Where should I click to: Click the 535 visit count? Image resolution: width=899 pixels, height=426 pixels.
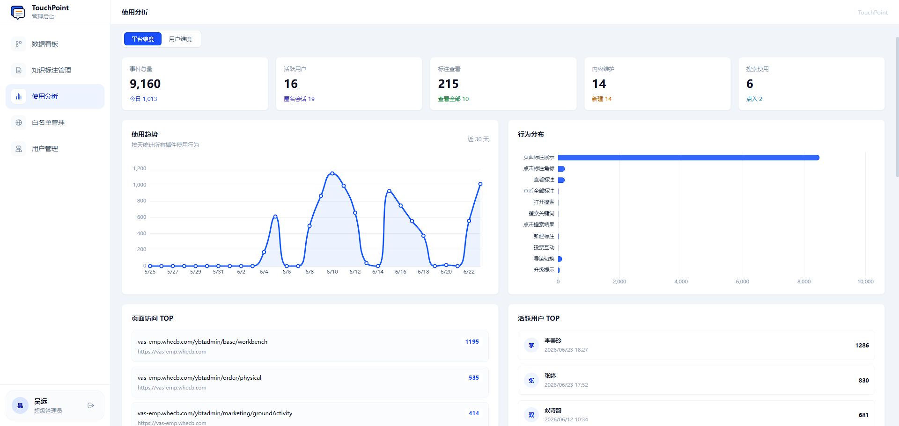click(474, 378)
